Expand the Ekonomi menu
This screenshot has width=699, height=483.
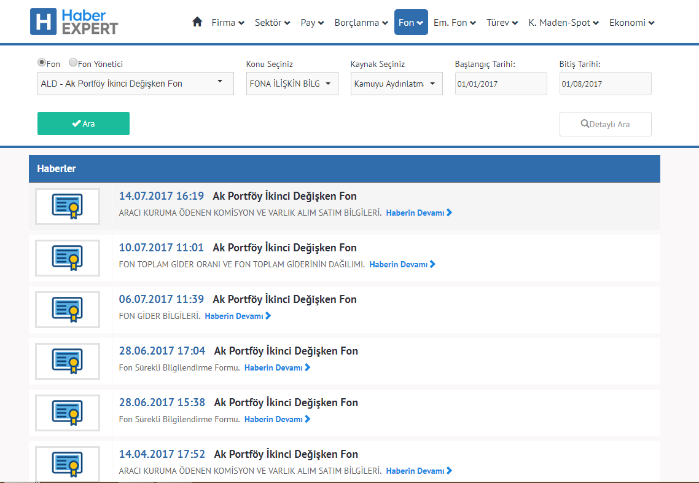[x=631, y=22]
